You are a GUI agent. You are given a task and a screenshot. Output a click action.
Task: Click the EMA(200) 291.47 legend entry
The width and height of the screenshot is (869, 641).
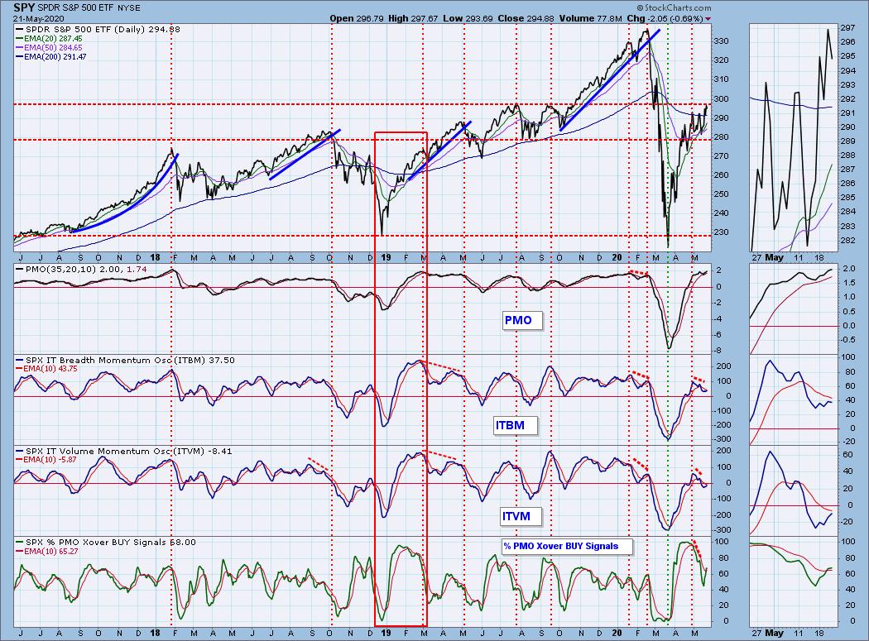[55, 56]
